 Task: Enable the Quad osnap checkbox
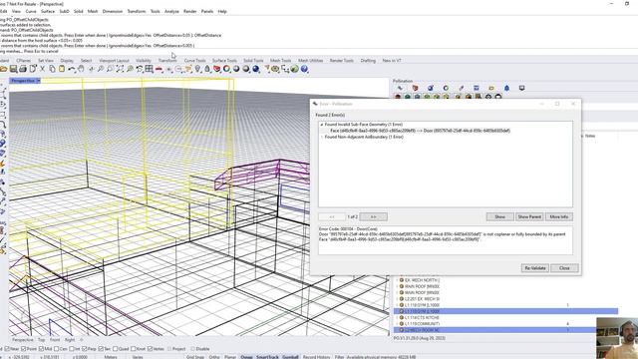pyautogui.click(x=116, y=349)
